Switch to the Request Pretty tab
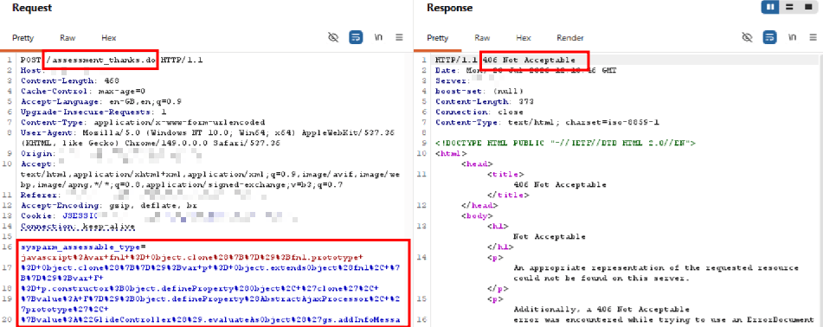The height and width of the screenshot is (327, 823). 23,38
